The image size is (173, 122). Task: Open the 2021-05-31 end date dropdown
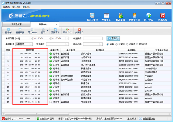(67, 38)
